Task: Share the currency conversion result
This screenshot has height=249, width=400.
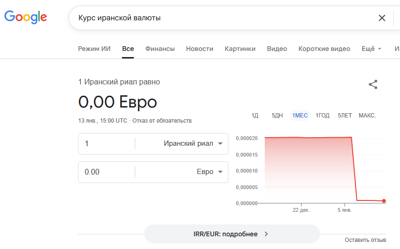Action: click(373, 84)
